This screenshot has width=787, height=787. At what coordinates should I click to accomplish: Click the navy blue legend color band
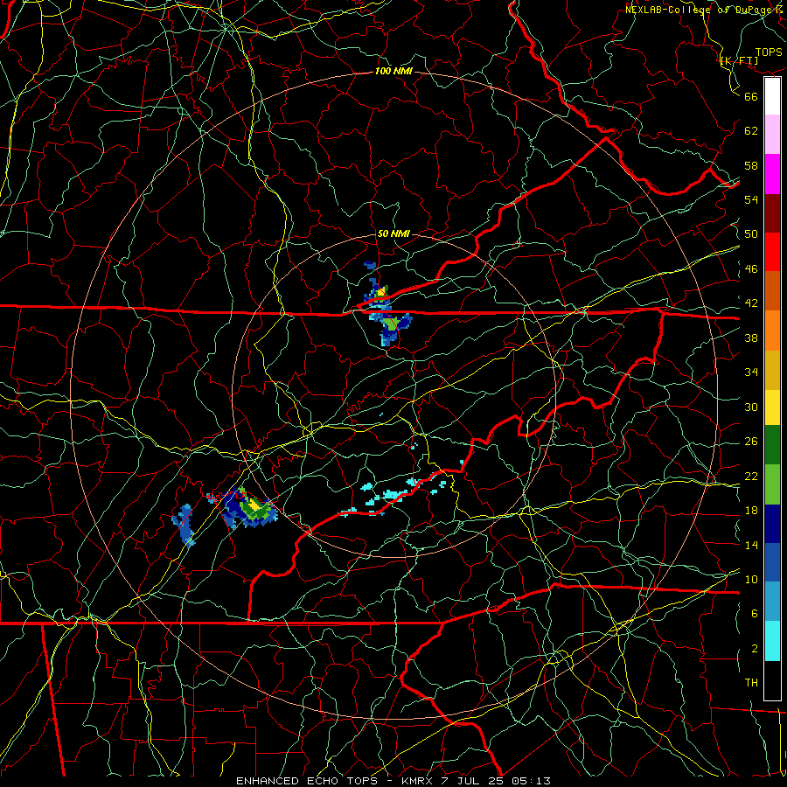772,524
